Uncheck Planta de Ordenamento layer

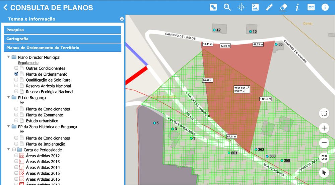tap(16, 74)
